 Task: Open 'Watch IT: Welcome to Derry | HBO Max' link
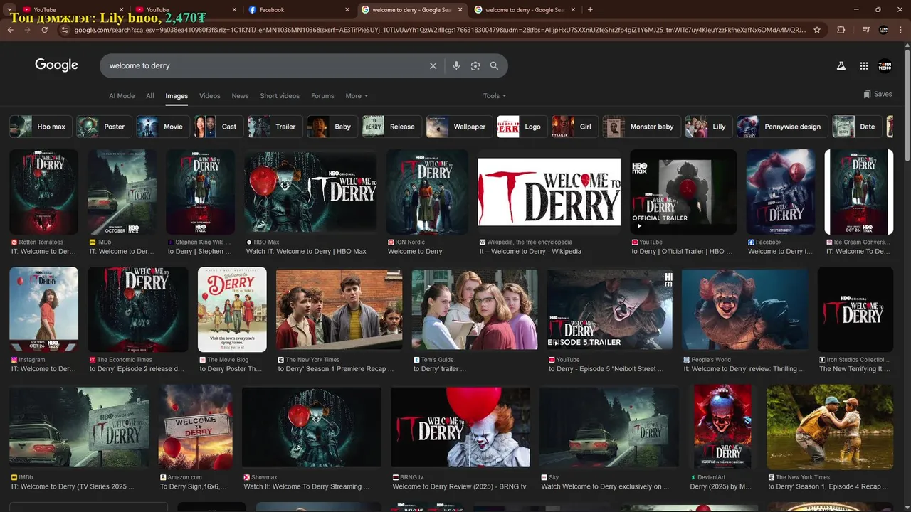point(306,252)
